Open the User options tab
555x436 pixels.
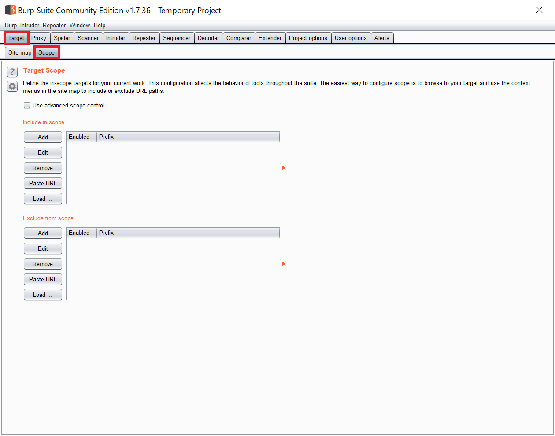[351, 38]
